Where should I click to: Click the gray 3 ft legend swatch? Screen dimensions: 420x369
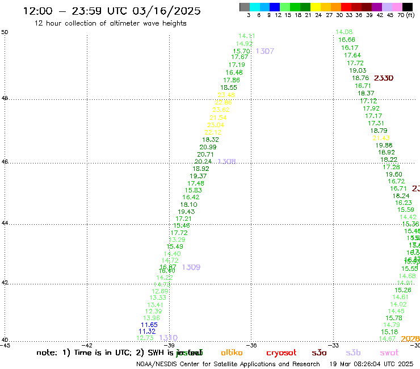click(x=245, y=7)
